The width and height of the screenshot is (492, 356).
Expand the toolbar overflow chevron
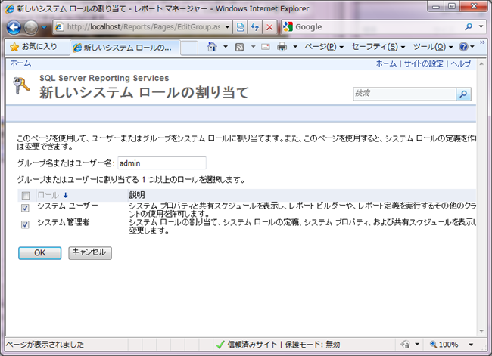click(x=482, y=42)
